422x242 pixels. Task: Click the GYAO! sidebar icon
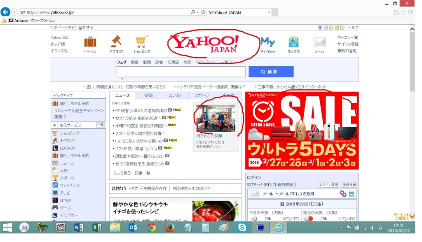click(x=55, y=200)
